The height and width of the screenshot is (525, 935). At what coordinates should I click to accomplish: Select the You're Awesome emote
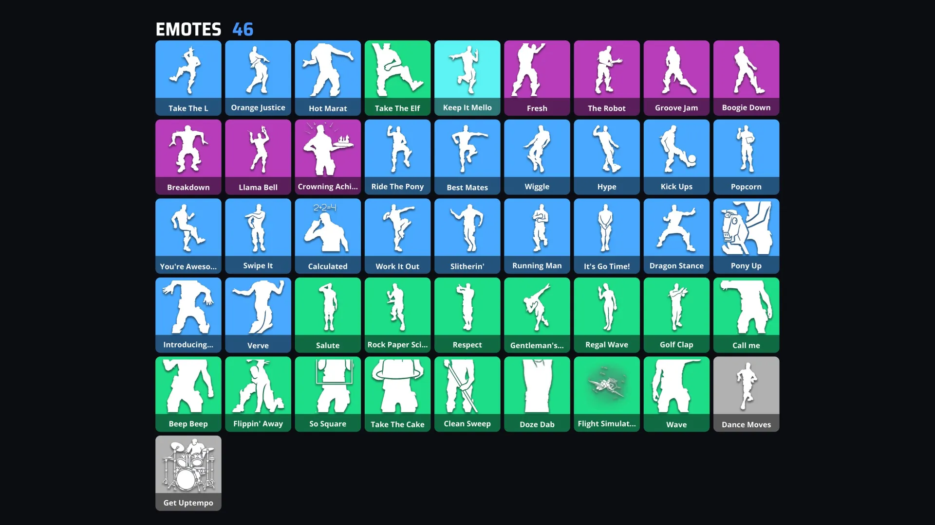pos(188,236)
